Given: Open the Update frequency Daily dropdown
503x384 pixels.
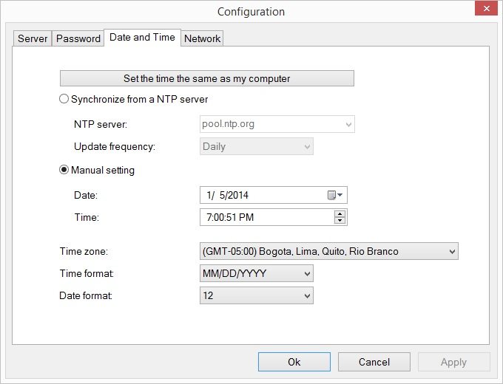Looking at the screenshot, I should coord(257,146).
